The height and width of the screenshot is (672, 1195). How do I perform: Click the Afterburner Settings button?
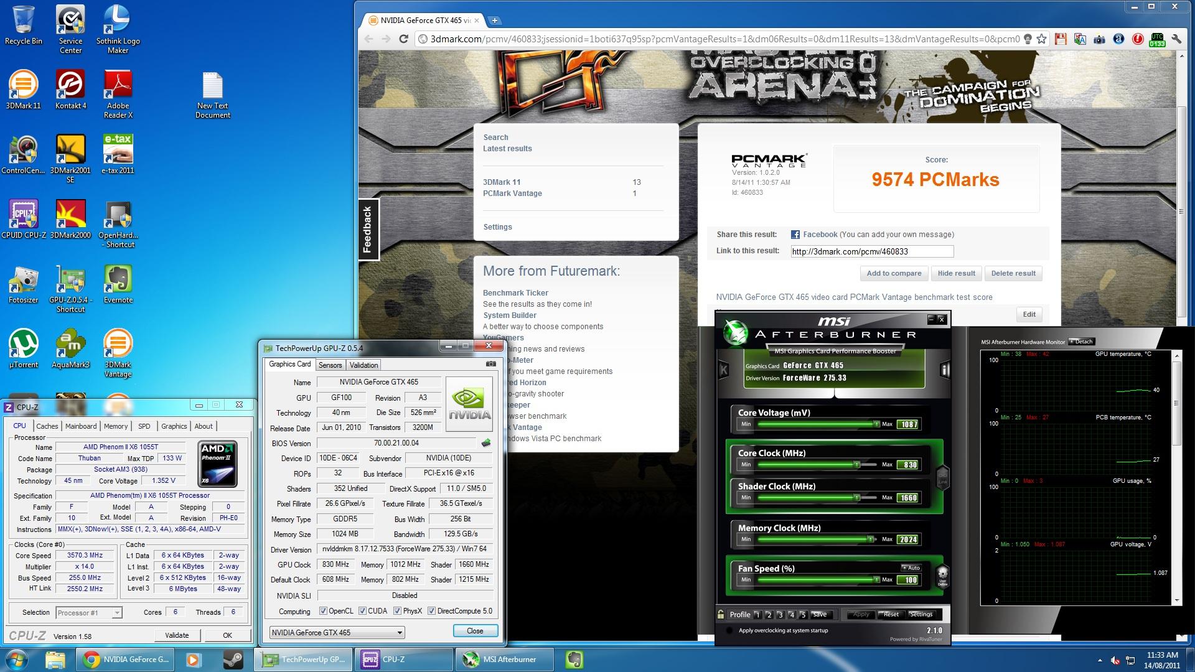[921, 614]
